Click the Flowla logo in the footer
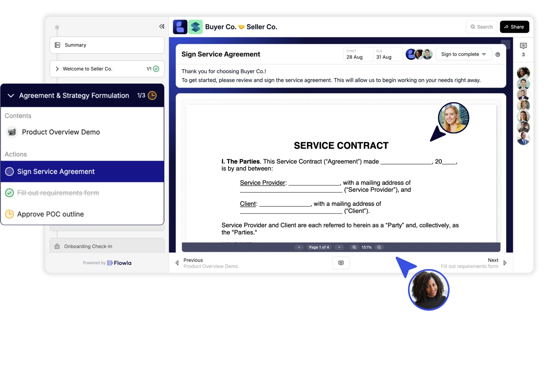The image size is (544, 385). coord(119,263)
